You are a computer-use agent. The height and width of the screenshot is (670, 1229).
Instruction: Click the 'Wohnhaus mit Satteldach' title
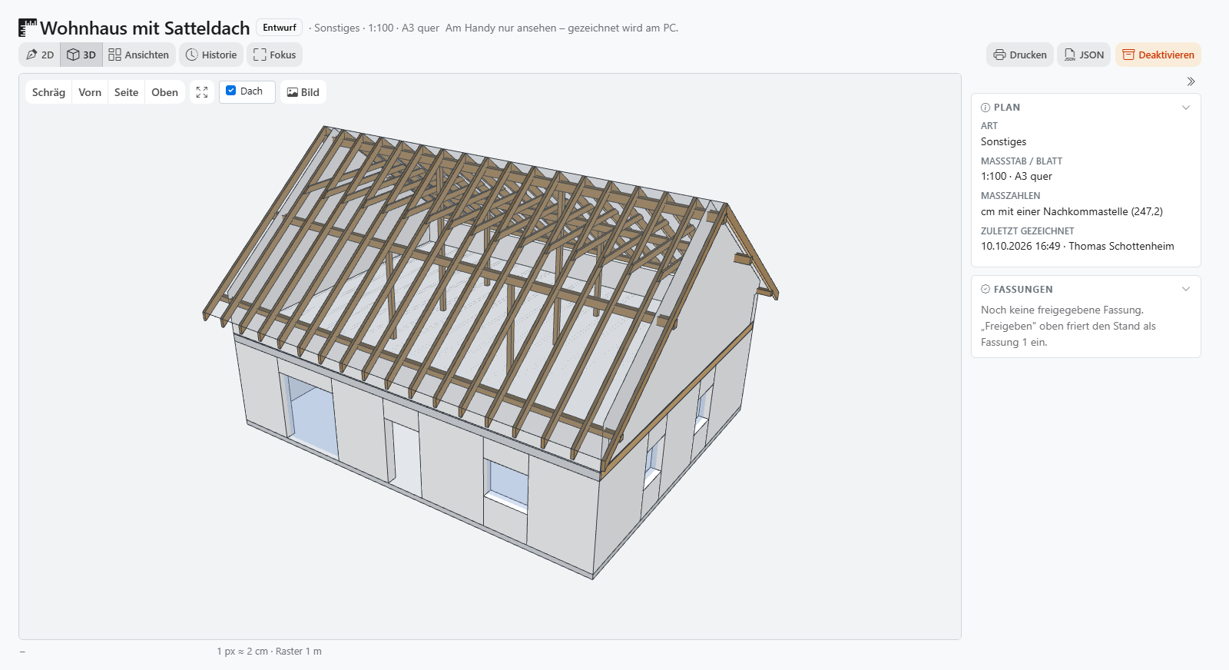(x=145, y=28)
